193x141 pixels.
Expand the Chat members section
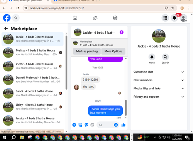[x=159, y=80]
